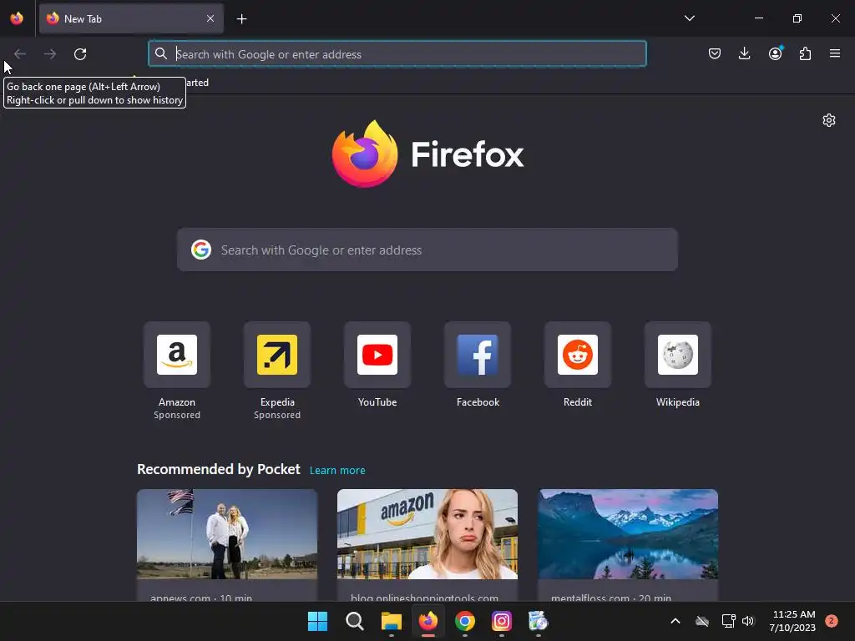855x641 pixels.
Task: Open the mentalfloss.com mountain lake thumbnail
Action: tap(628, 534)
